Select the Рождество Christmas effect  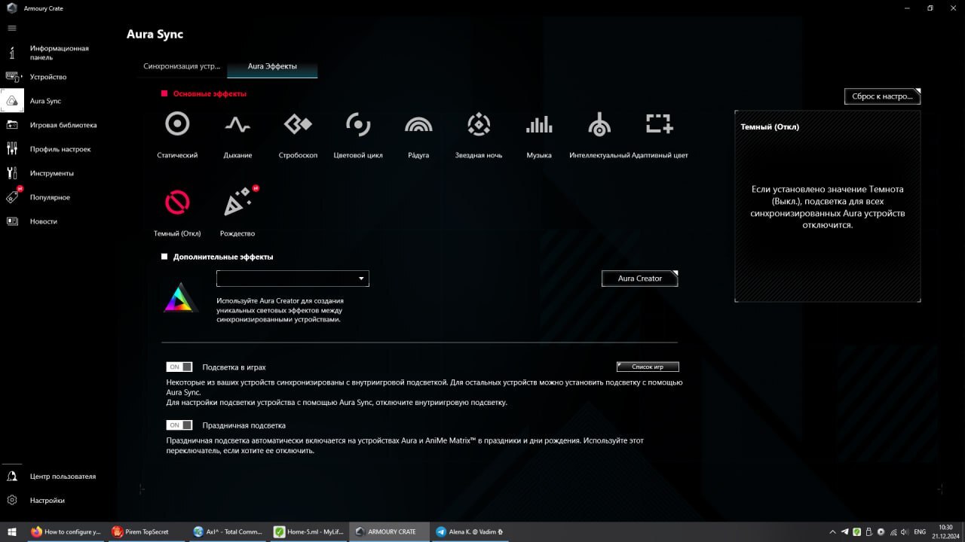238,201
